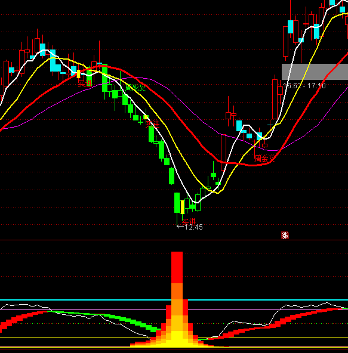Click the red 涨 badge icon
The width and height of the screenshot is (348, 353).
(285, 236)
